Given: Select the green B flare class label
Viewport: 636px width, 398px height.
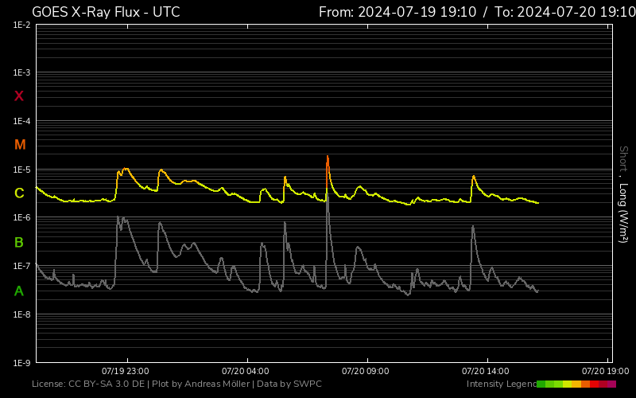Looking at the screenshot, I should (19, 242).
